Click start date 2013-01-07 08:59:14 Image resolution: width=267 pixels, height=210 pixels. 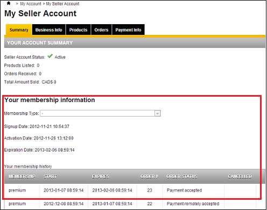64,190
